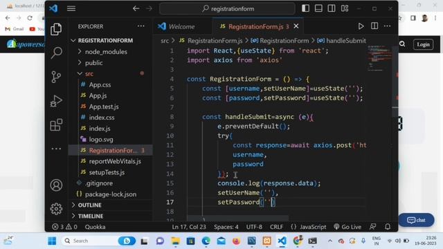Screen dimensions: 443x249
Task: Toggle primary side bar layout
Action: [305, 8]
